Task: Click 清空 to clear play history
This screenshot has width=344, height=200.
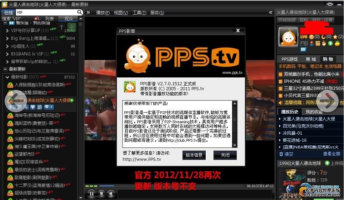Action: coord(289,154)
